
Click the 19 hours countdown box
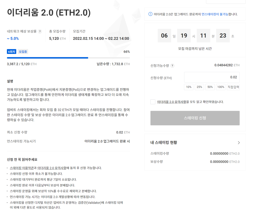pos(184,36)
